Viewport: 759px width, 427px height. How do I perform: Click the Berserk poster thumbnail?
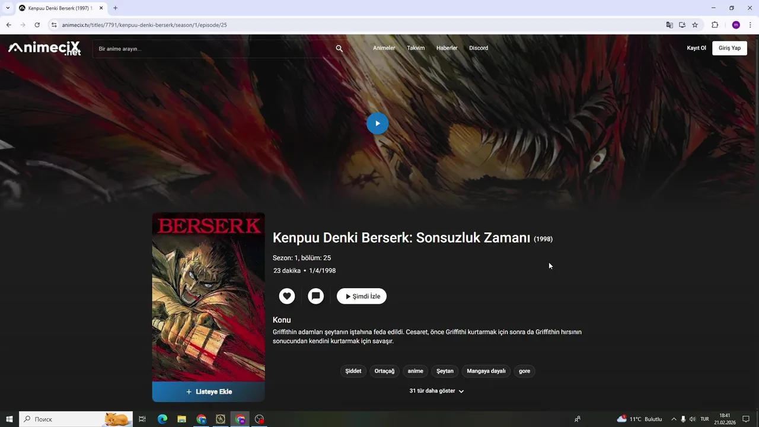pos(209,297)
